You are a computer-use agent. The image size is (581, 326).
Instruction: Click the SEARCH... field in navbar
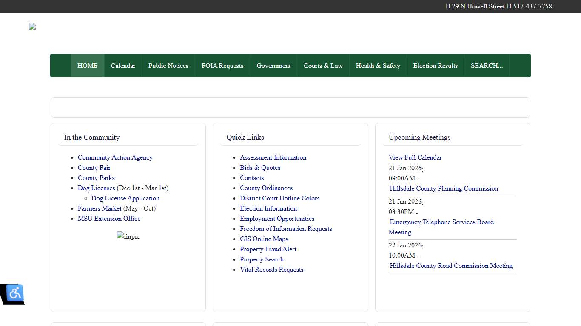(487, 66)
